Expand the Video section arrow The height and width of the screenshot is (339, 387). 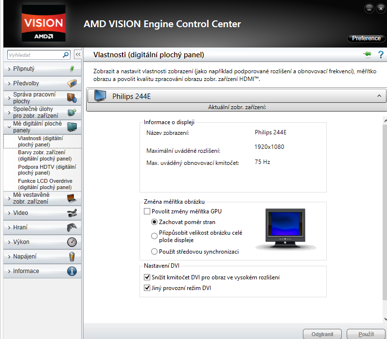coord(9,213)
